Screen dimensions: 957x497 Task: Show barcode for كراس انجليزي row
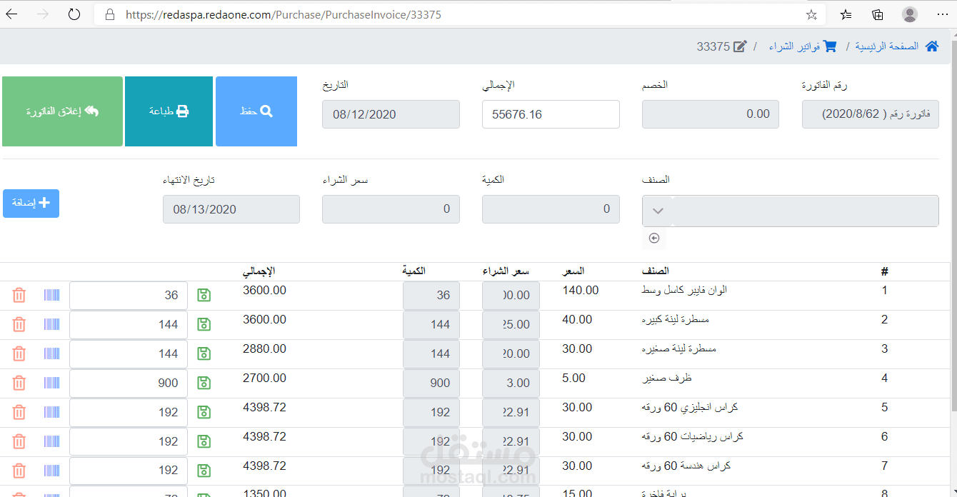[x=51, y=412]
